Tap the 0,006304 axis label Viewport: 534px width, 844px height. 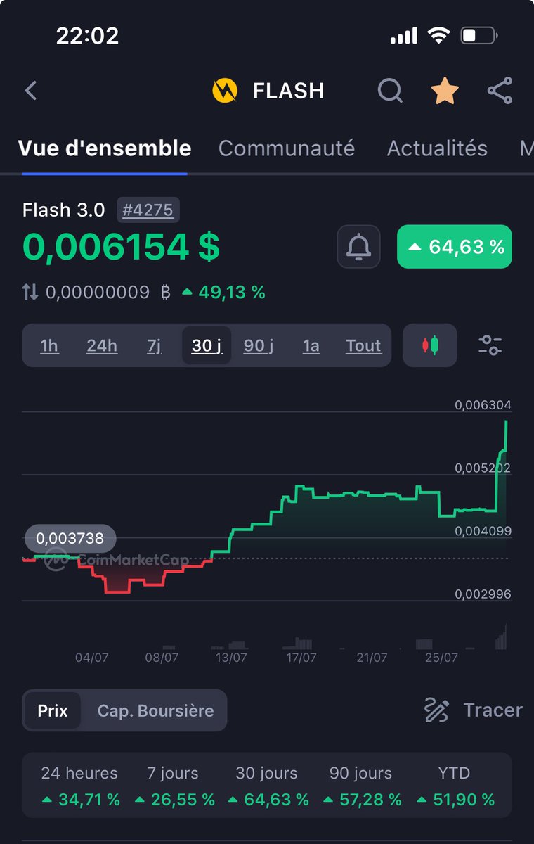pos(483,405)
